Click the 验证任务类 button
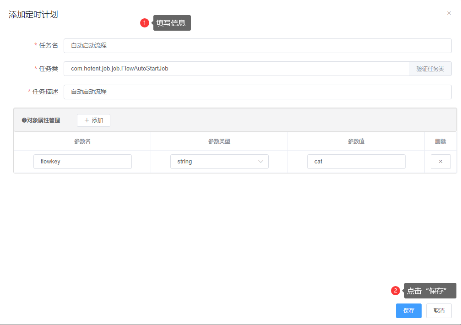Screen dimensions: 461x325 [430, 69]
